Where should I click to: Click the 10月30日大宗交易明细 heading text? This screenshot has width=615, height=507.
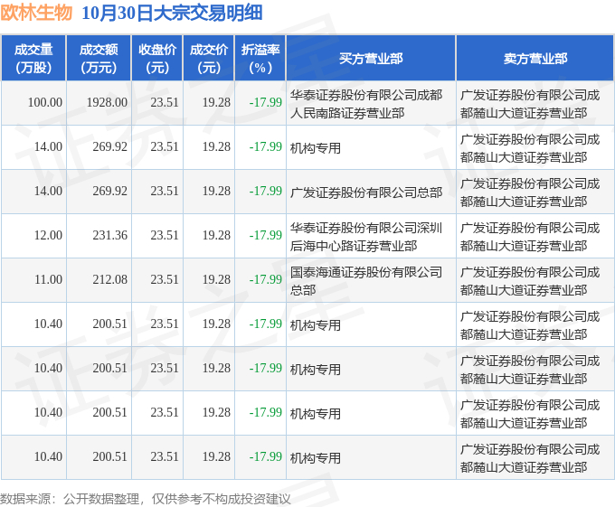pos(172,13)
